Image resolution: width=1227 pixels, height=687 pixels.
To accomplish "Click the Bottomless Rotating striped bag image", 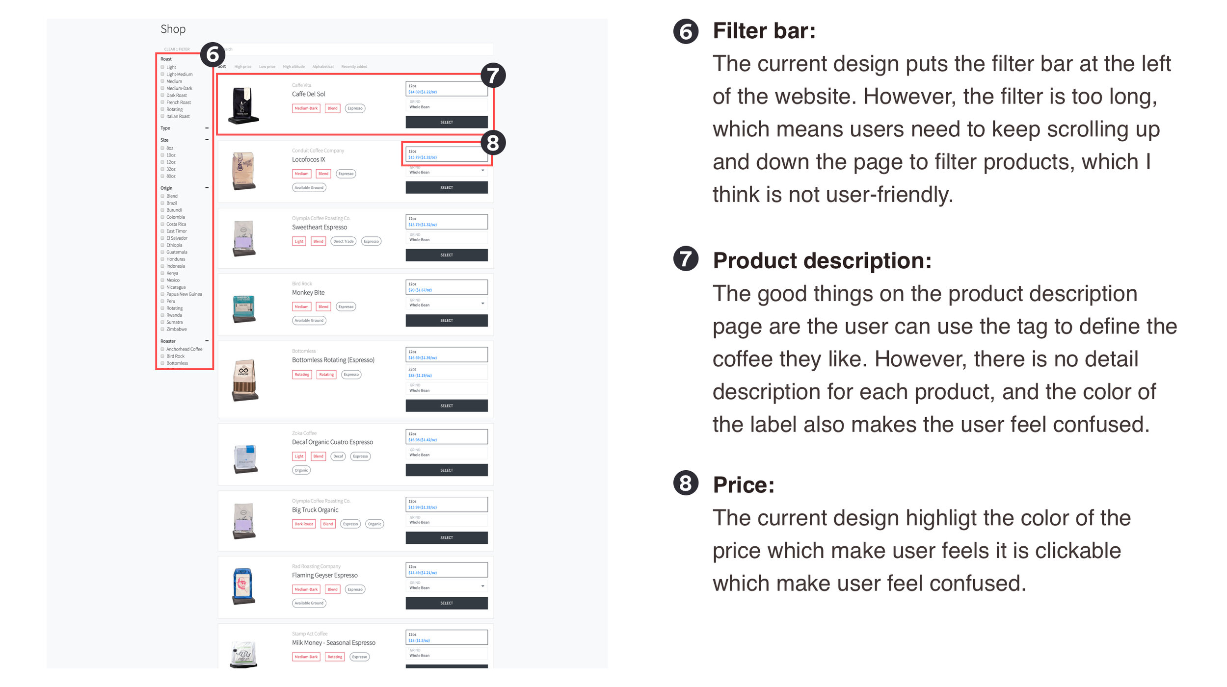I will pos(244,380).
